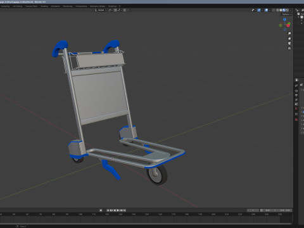Open the Shading workspace tab
This screenshot has width=304, height=228.
tap(44, 6)
